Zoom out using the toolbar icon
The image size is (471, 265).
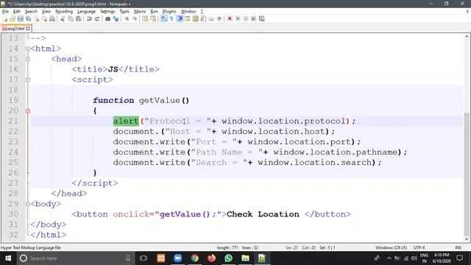(x=135, y=18)
